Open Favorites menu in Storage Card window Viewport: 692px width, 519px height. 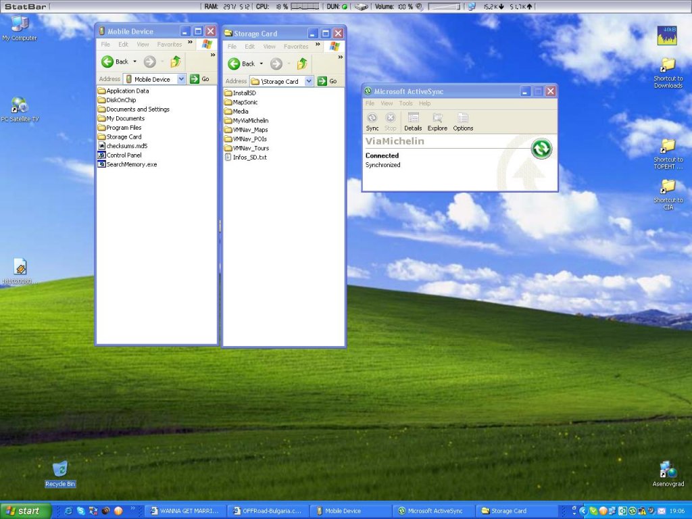295,47
